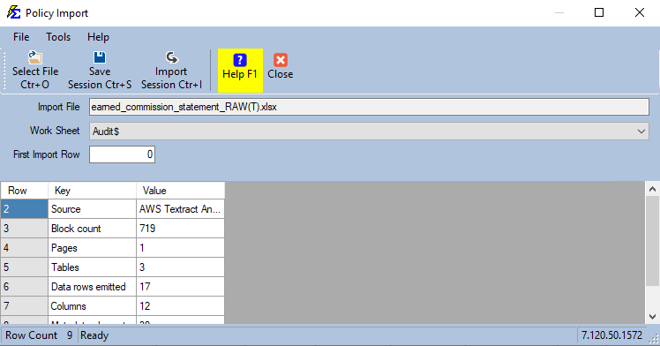
Task: Click the AWS Textract value cell
Action: point(180,209)
